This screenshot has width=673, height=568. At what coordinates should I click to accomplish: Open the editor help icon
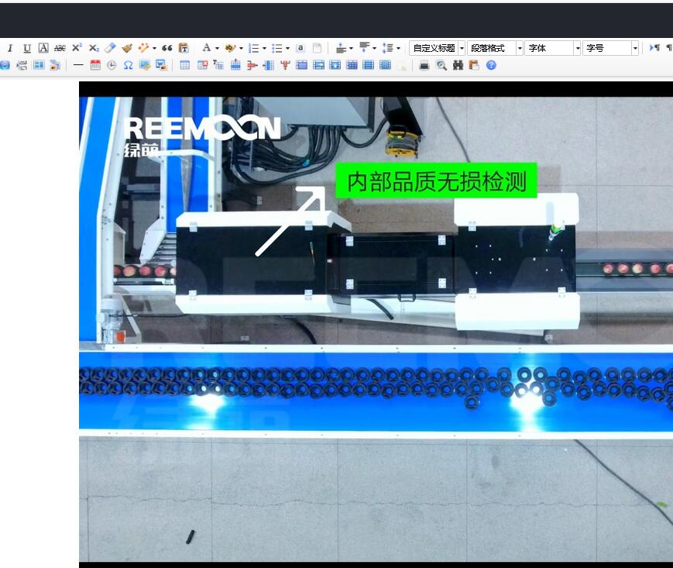[x=490, y=65]
